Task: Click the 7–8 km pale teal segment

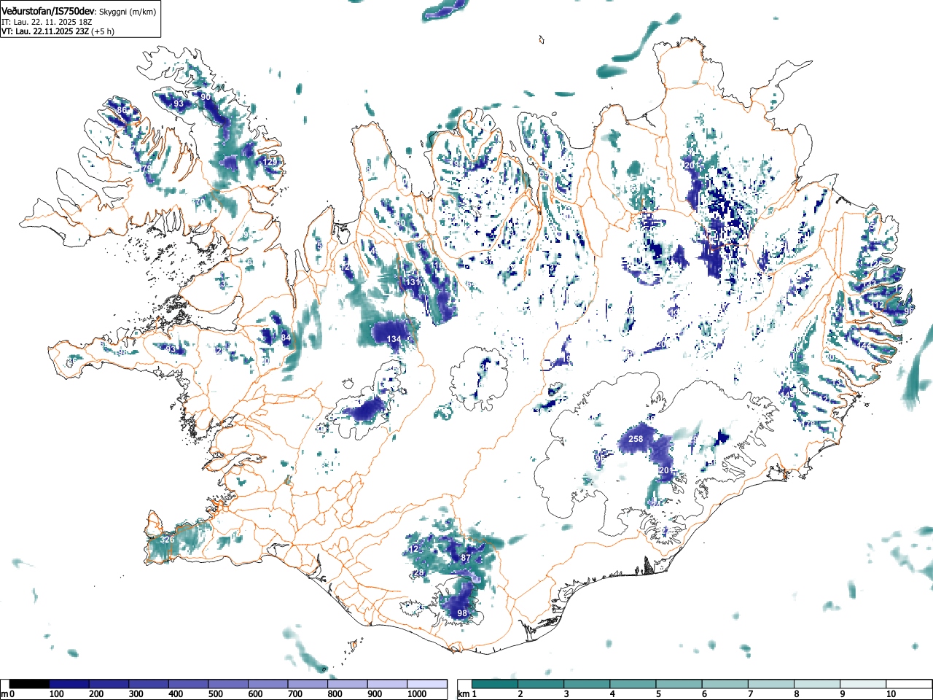Action: [x=771, y=684]
